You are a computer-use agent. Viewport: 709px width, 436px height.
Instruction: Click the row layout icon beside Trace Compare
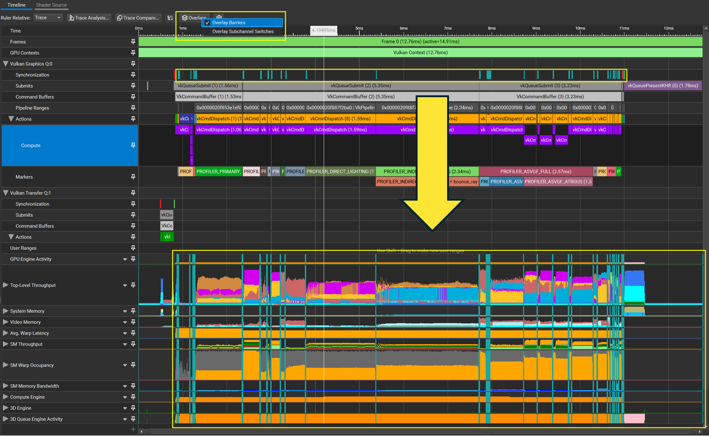point(170,18)
